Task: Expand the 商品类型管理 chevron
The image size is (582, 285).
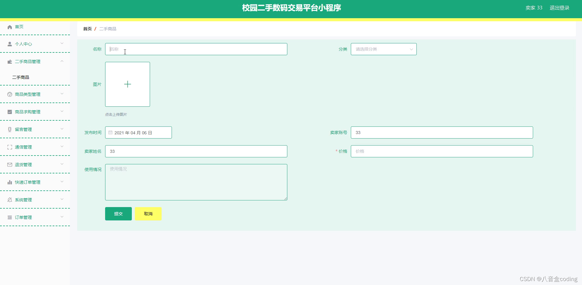Action: pos(62,94)
